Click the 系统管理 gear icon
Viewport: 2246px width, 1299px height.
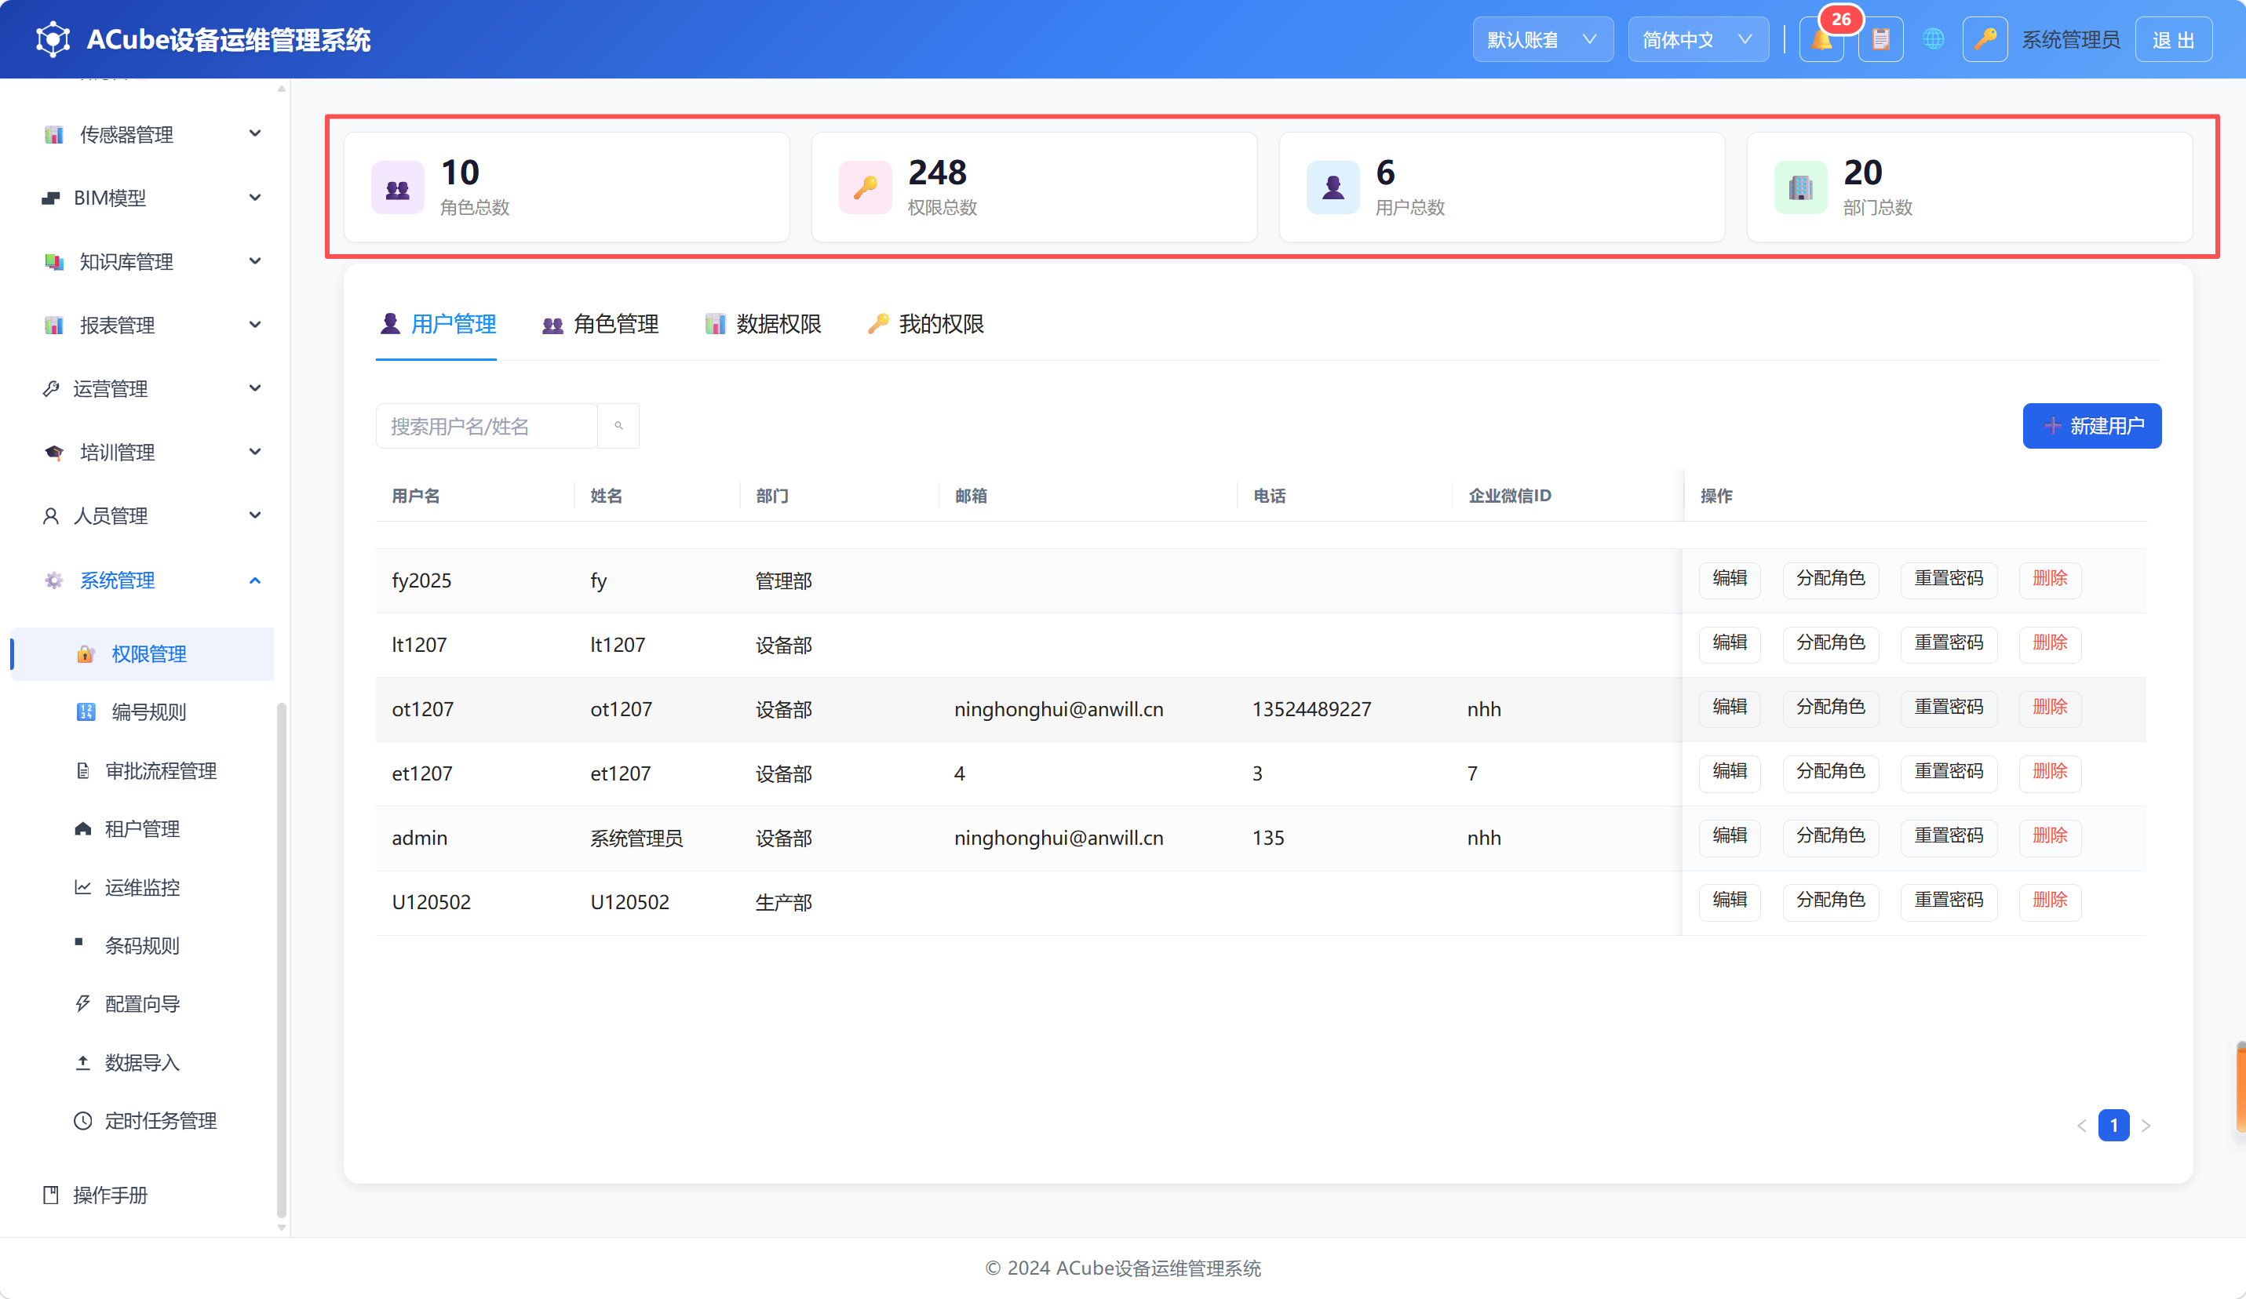tap(54, 580)
